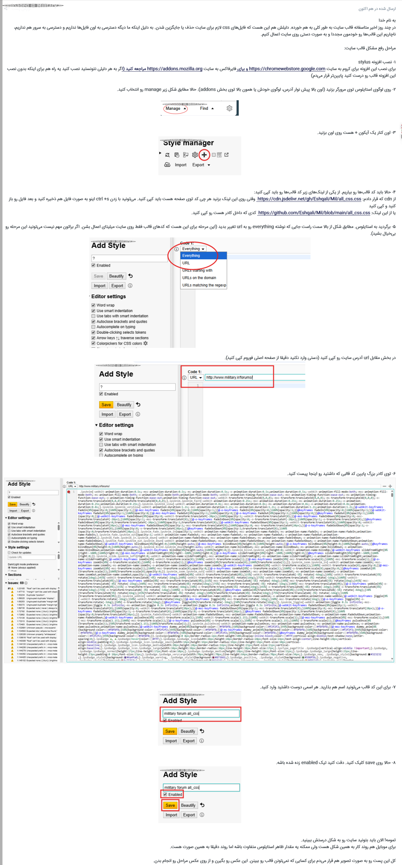
Task: Open the gear options icon in Style manager
Action: click(x=195, y=155)
